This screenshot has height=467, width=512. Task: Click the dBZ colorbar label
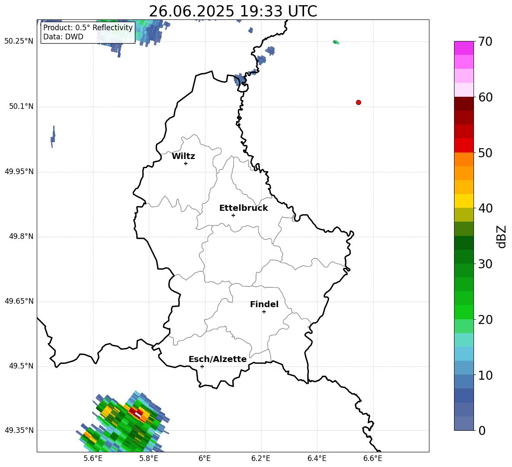(x=502, y=236)
